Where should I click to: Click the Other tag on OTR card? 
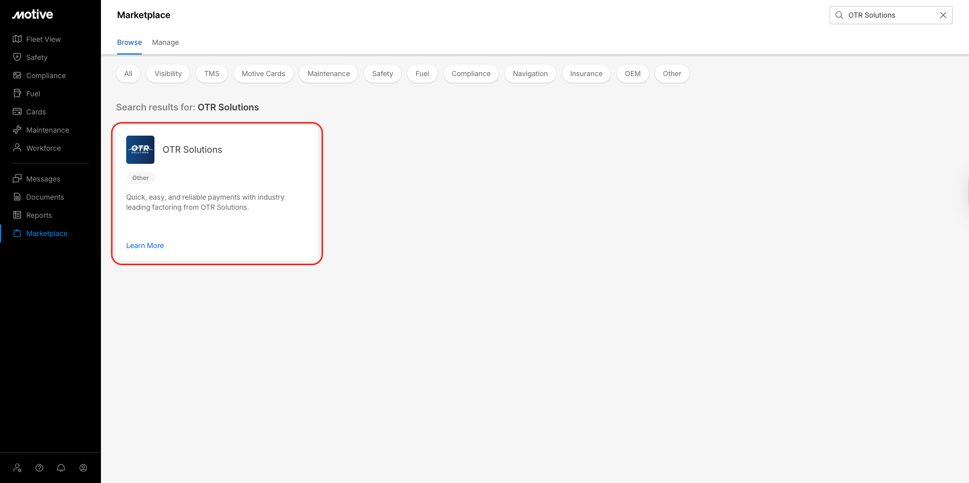(x=140, y=178)
